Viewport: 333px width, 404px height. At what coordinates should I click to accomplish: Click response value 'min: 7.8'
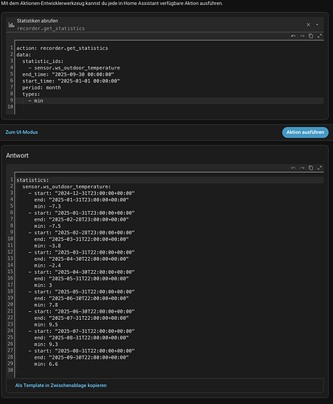pyautogui.click(x=46, y=305)
